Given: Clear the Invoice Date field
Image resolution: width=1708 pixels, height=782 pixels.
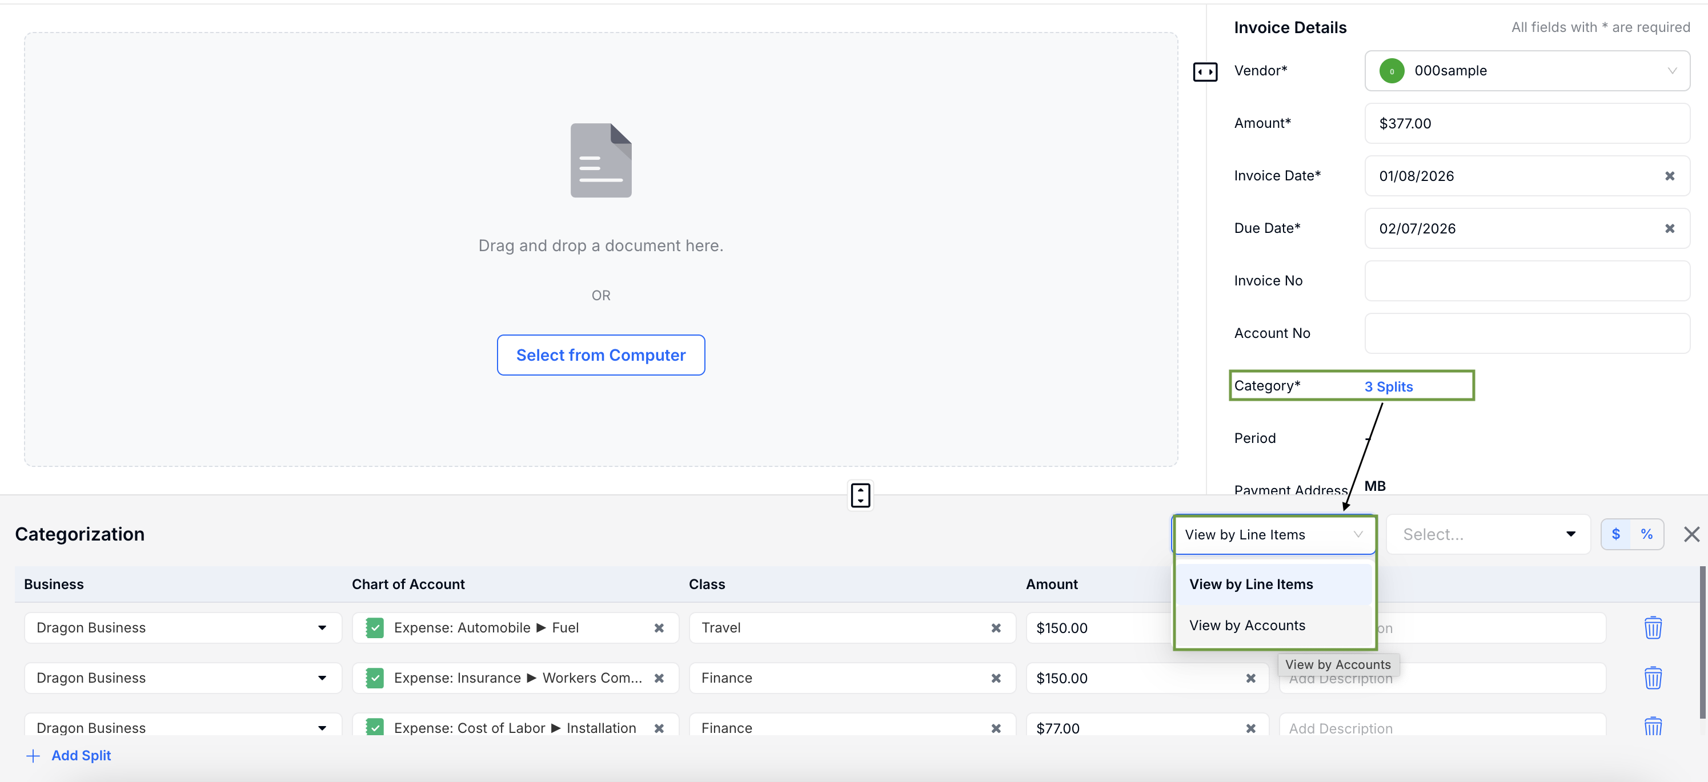Looking at the screenshot, I should 1670,176.
